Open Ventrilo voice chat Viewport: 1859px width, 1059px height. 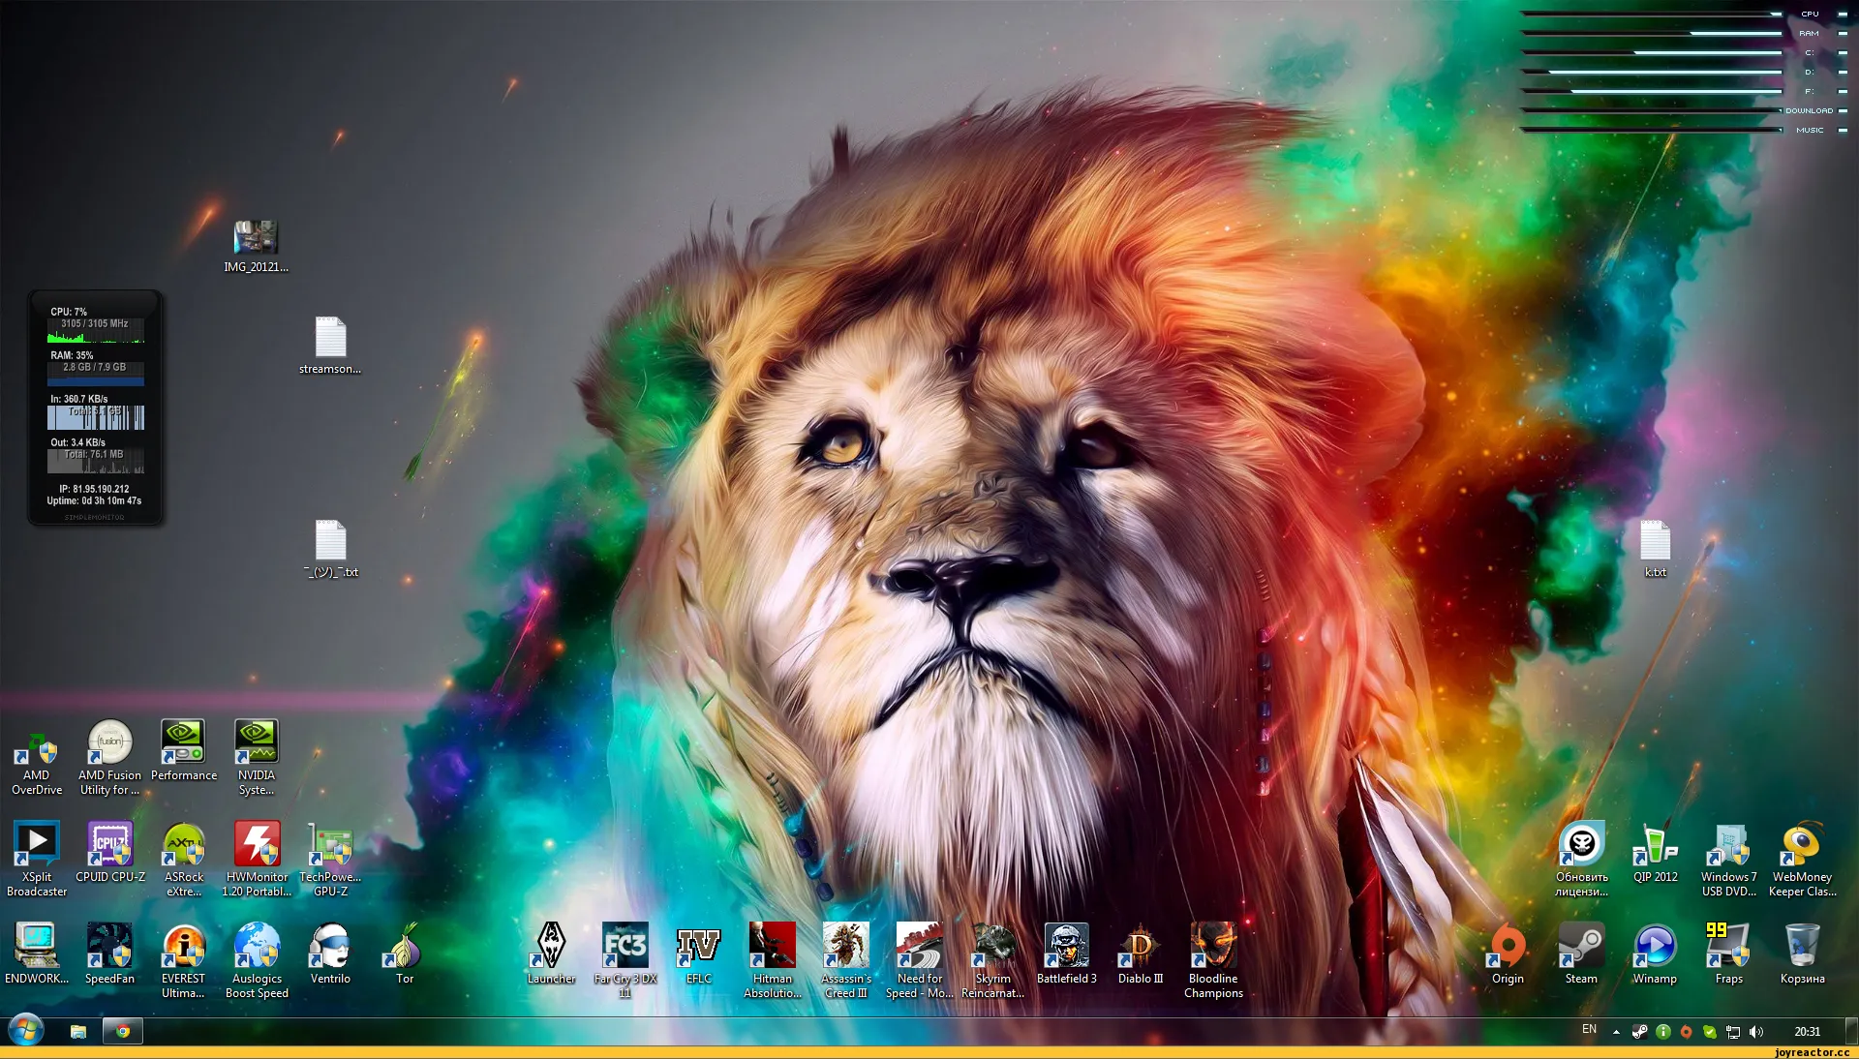tap(330, 953)
